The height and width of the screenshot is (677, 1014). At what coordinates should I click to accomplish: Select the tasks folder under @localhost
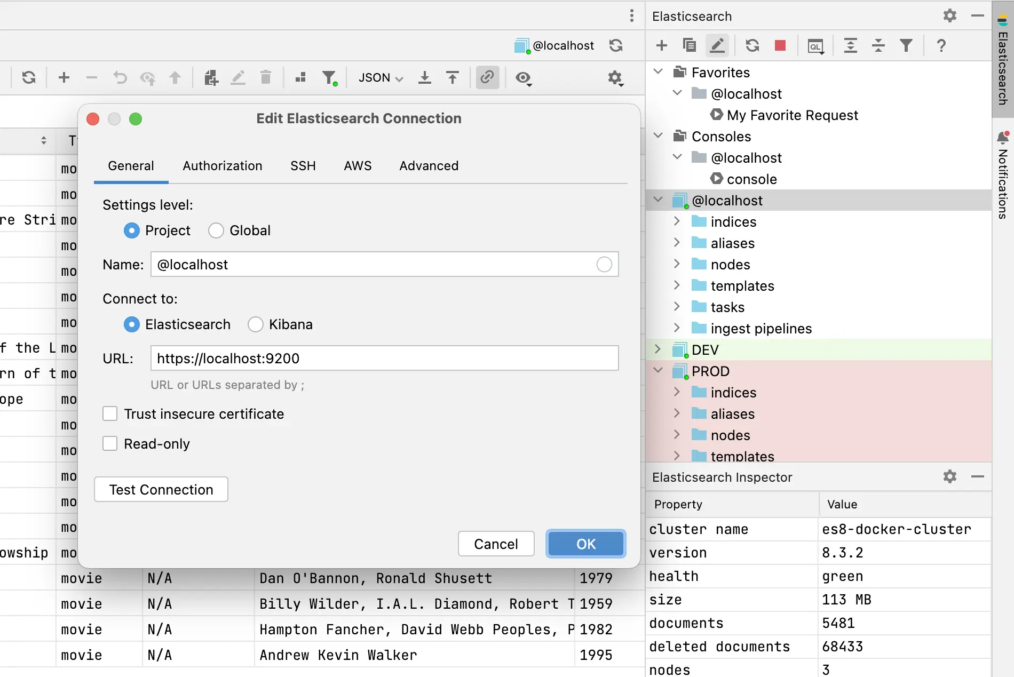pyautogui.click(x=727, y=307)
